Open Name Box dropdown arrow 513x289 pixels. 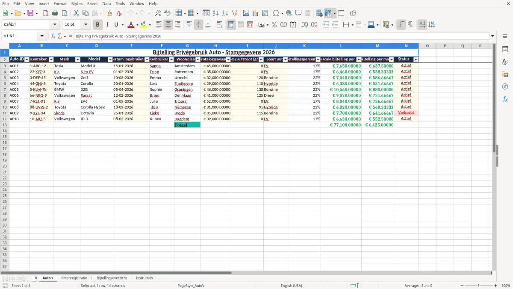(42, 36)
